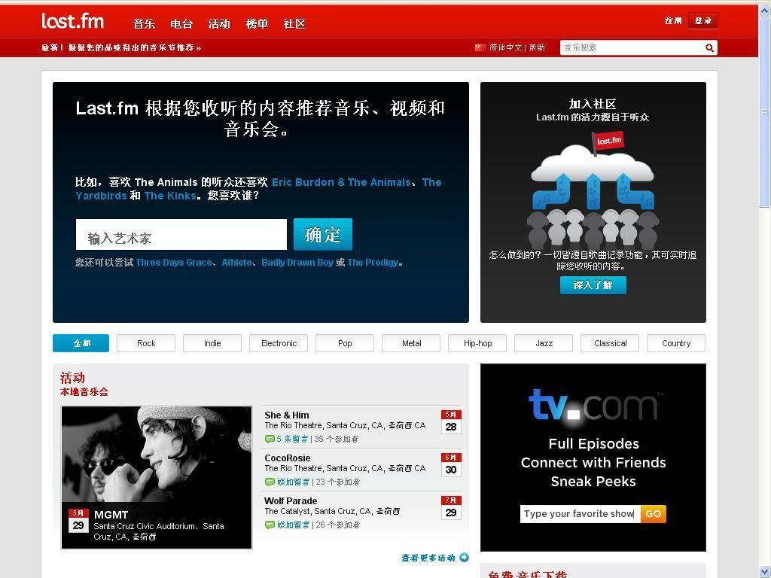Click the vertical scrollbar thumb
Screen dimensions: 771x578
coord(765,113)
